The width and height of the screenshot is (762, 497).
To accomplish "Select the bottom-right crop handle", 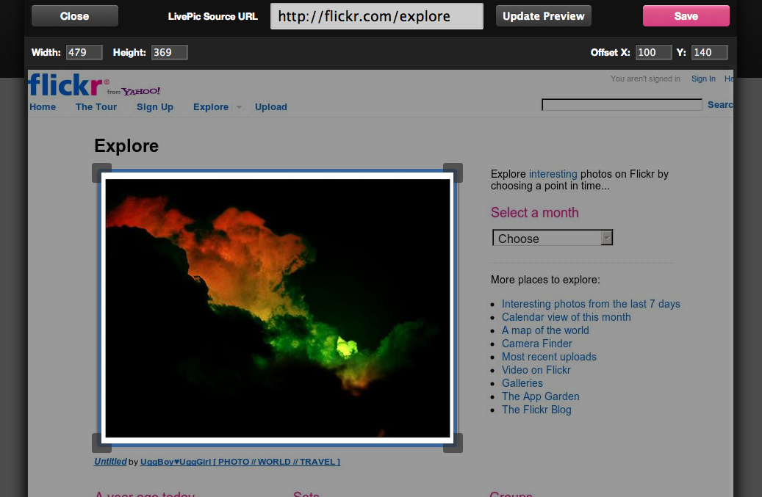I will coord(453,443).
